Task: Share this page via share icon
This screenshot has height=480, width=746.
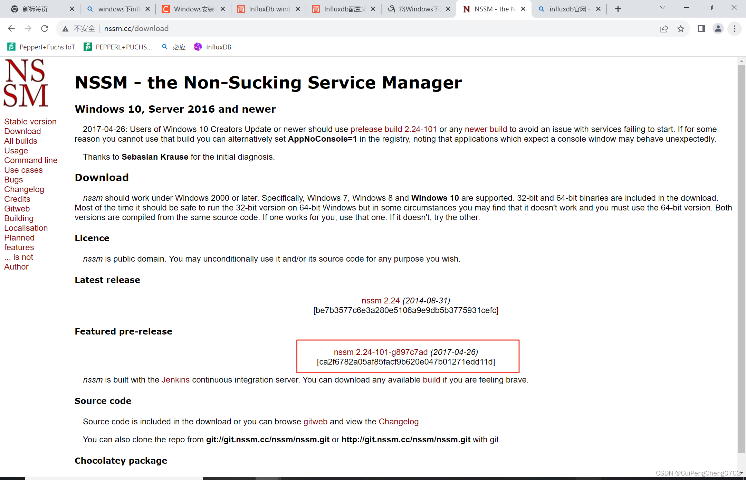Action: [664, 29]
